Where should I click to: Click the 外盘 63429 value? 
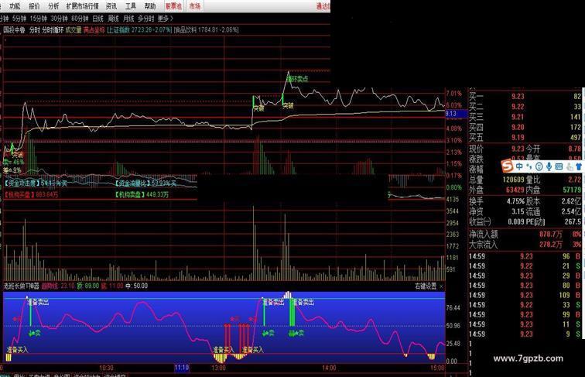pyautogui.click(x=515, y=190)
